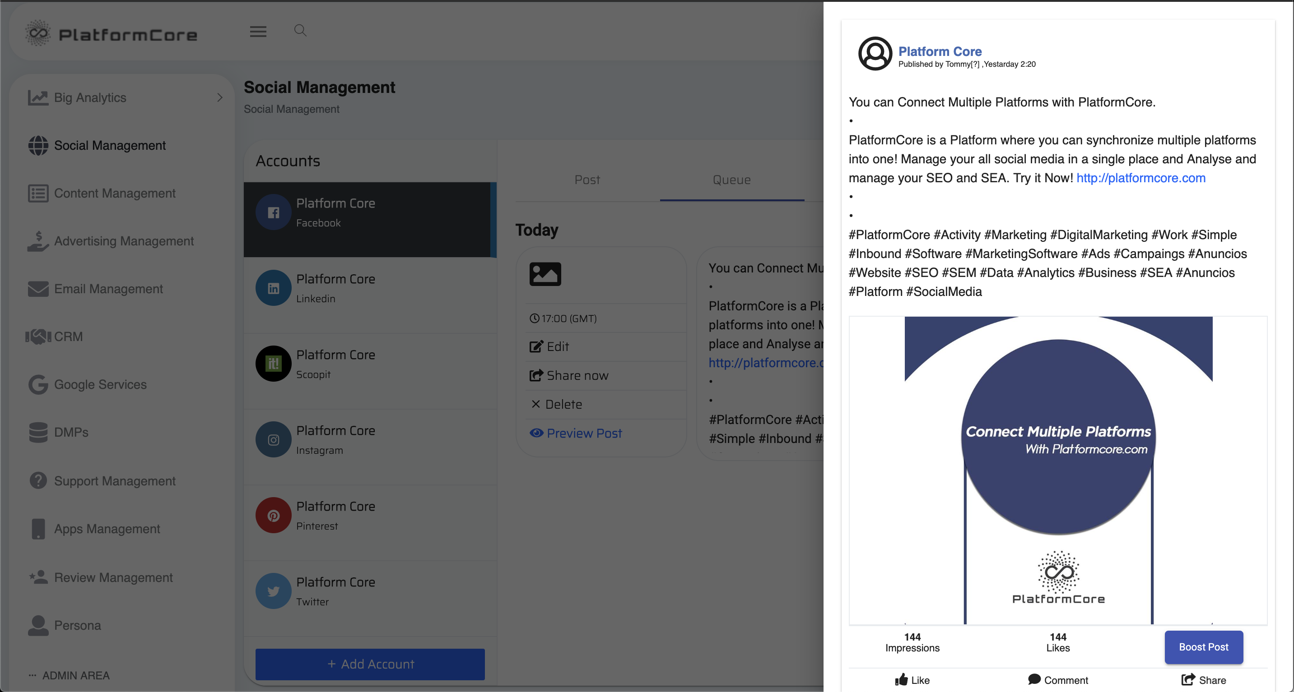This screenshot has width=1294, height=692.
Task: Select the Instagram account icon
Action: coord(273,439)
